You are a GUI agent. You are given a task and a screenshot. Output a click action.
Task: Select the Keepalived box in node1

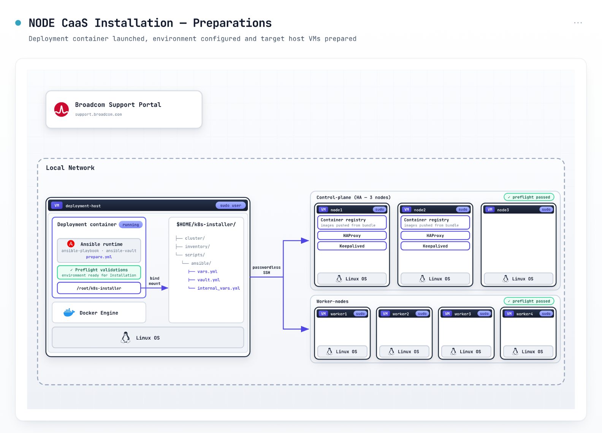(x=352, y=246)
